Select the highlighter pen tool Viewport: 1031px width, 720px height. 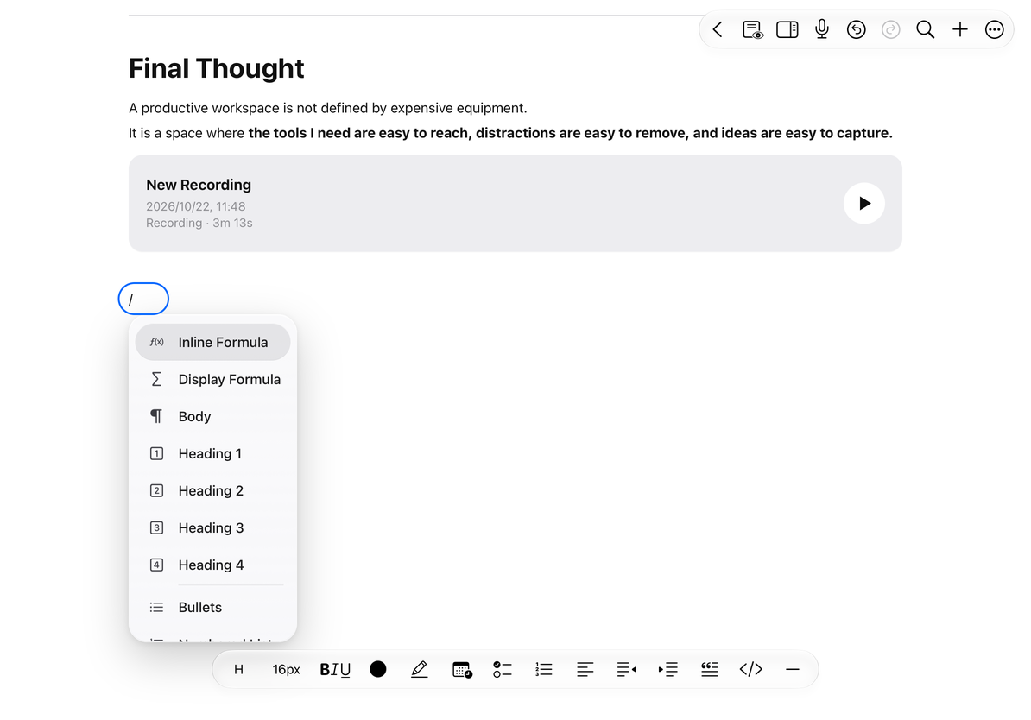coord(419,669)
